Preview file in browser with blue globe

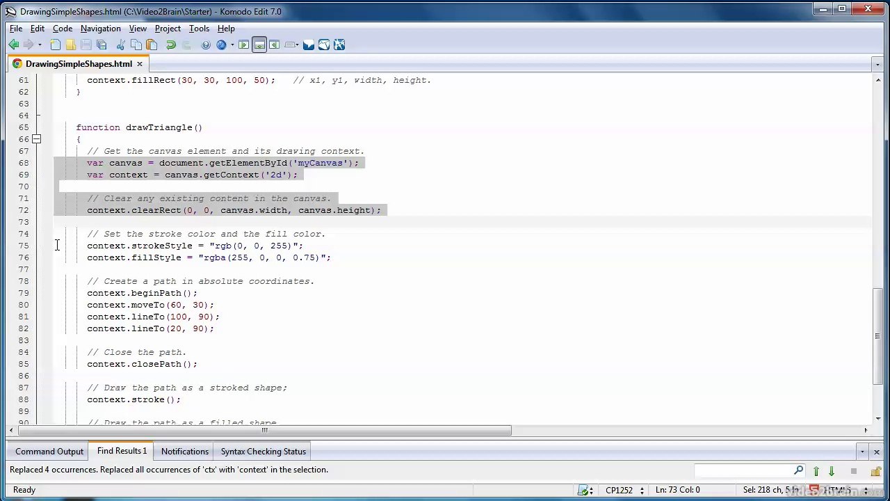[x=221, y=45]
